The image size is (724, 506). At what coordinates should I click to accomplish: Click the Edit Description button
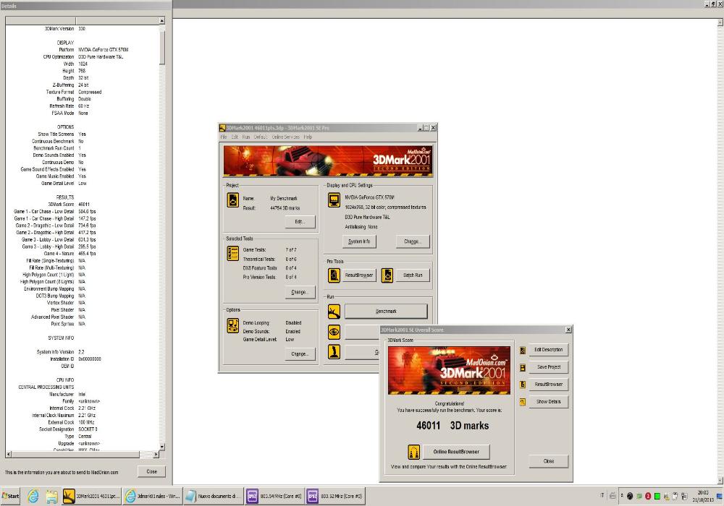pos(549,350)
